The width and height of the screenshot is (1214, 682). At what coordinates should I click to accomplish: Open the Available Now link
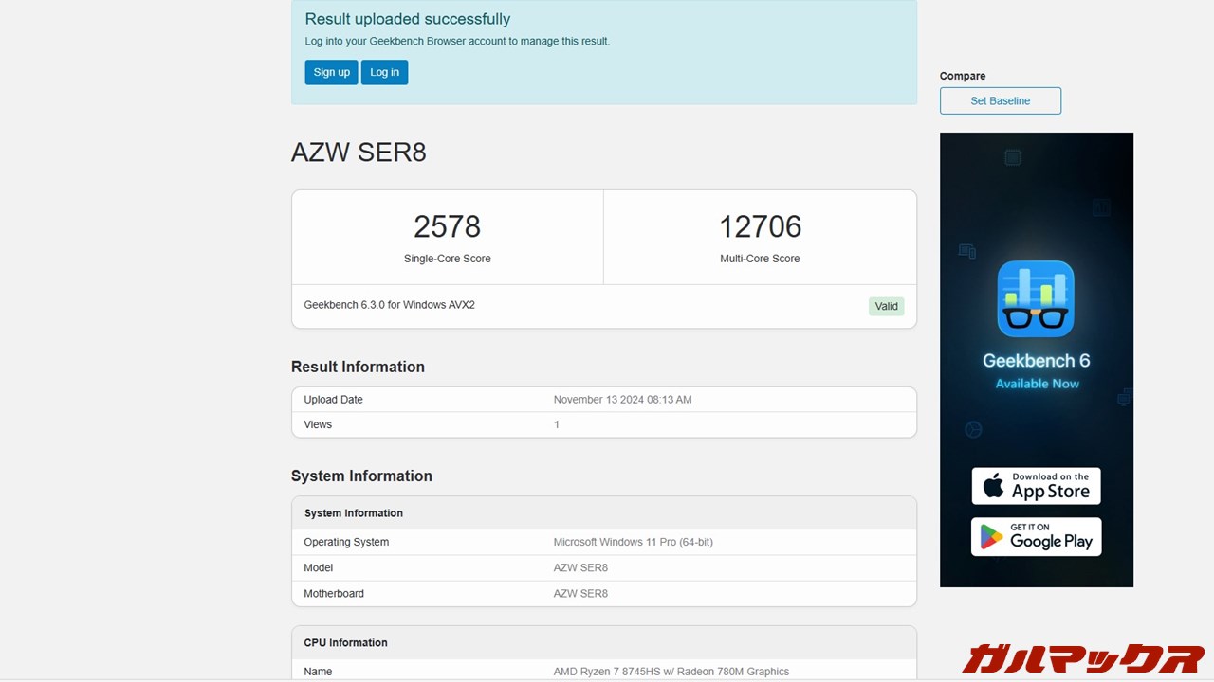tap(1036, 384)
